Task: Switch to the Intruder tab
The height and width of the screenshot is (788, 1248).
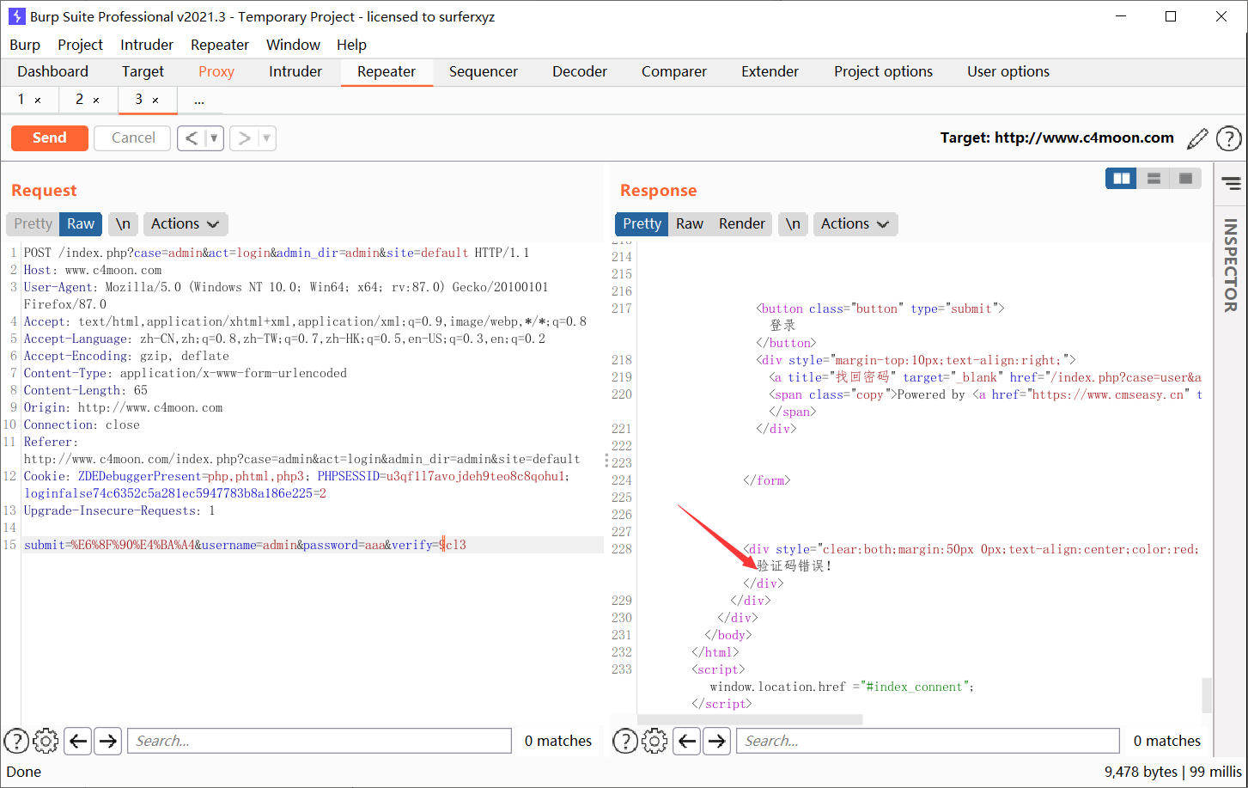Action: 295,72
